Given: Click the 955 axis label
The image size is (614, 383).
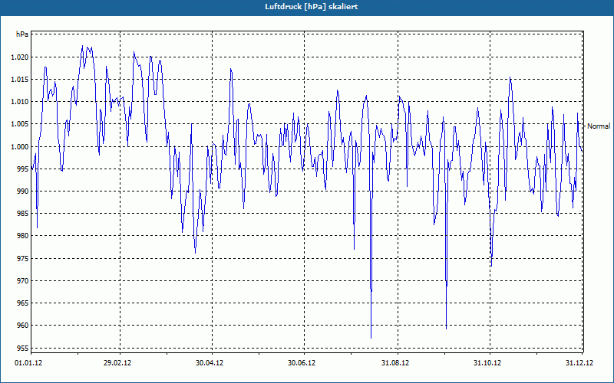Looking at the screenshot, I should click(23, 349).
